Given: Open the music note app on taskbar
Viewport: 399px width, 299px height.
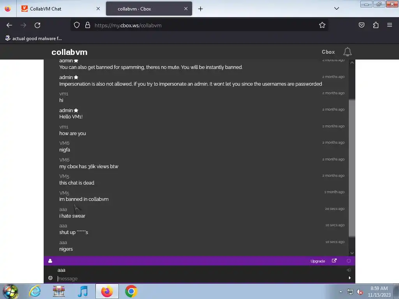Looking at the screenshot, I should coord(83,291).
